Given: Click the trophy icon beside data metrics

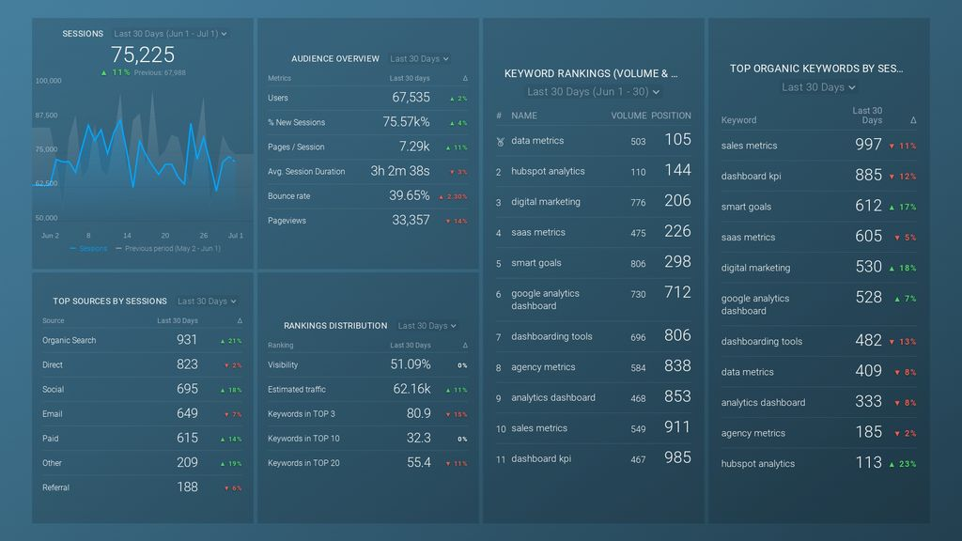Looking at the screenshot, I should pos(500,142).
